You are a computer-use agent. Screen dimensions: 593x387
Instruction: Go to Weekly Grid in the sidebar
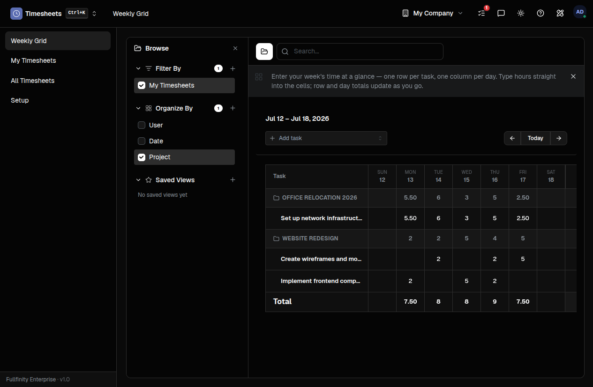coord(58,41)
